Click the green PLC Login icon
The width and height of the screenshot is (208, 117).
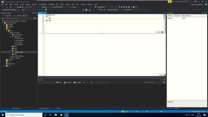(x=45, y=10)
